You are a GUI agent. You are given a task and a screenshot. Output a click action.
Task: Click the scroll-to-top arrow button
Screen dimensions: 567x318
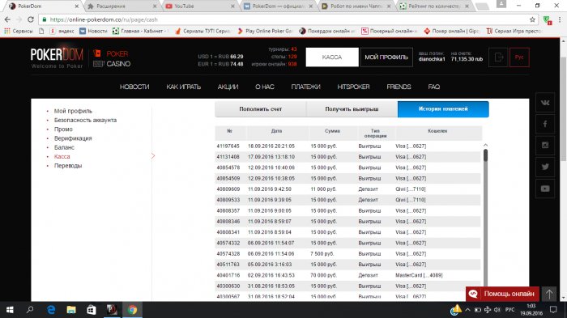point(549,295)
